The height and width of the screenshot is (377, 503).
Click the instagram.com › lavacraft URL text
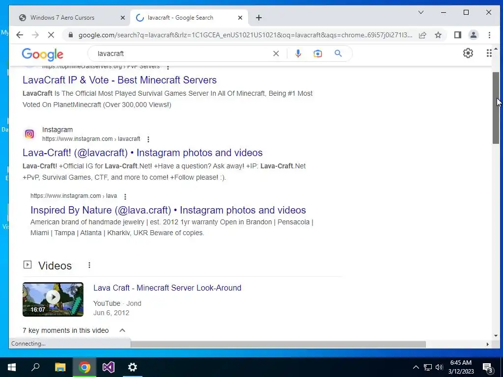91,139
